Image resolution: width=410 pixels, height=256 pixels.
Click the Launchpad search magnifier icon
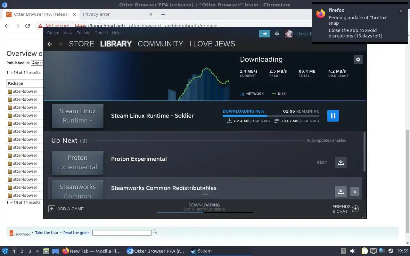[x=155, y=232]
